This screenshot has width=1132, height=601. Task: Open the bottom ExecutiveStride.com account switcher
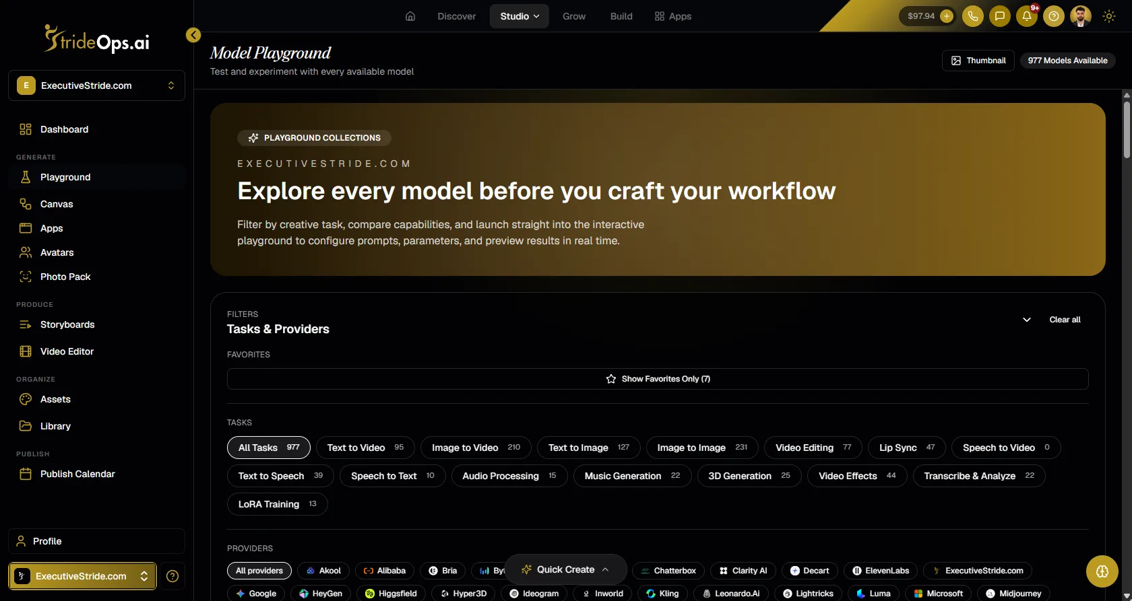pos(82,576)
